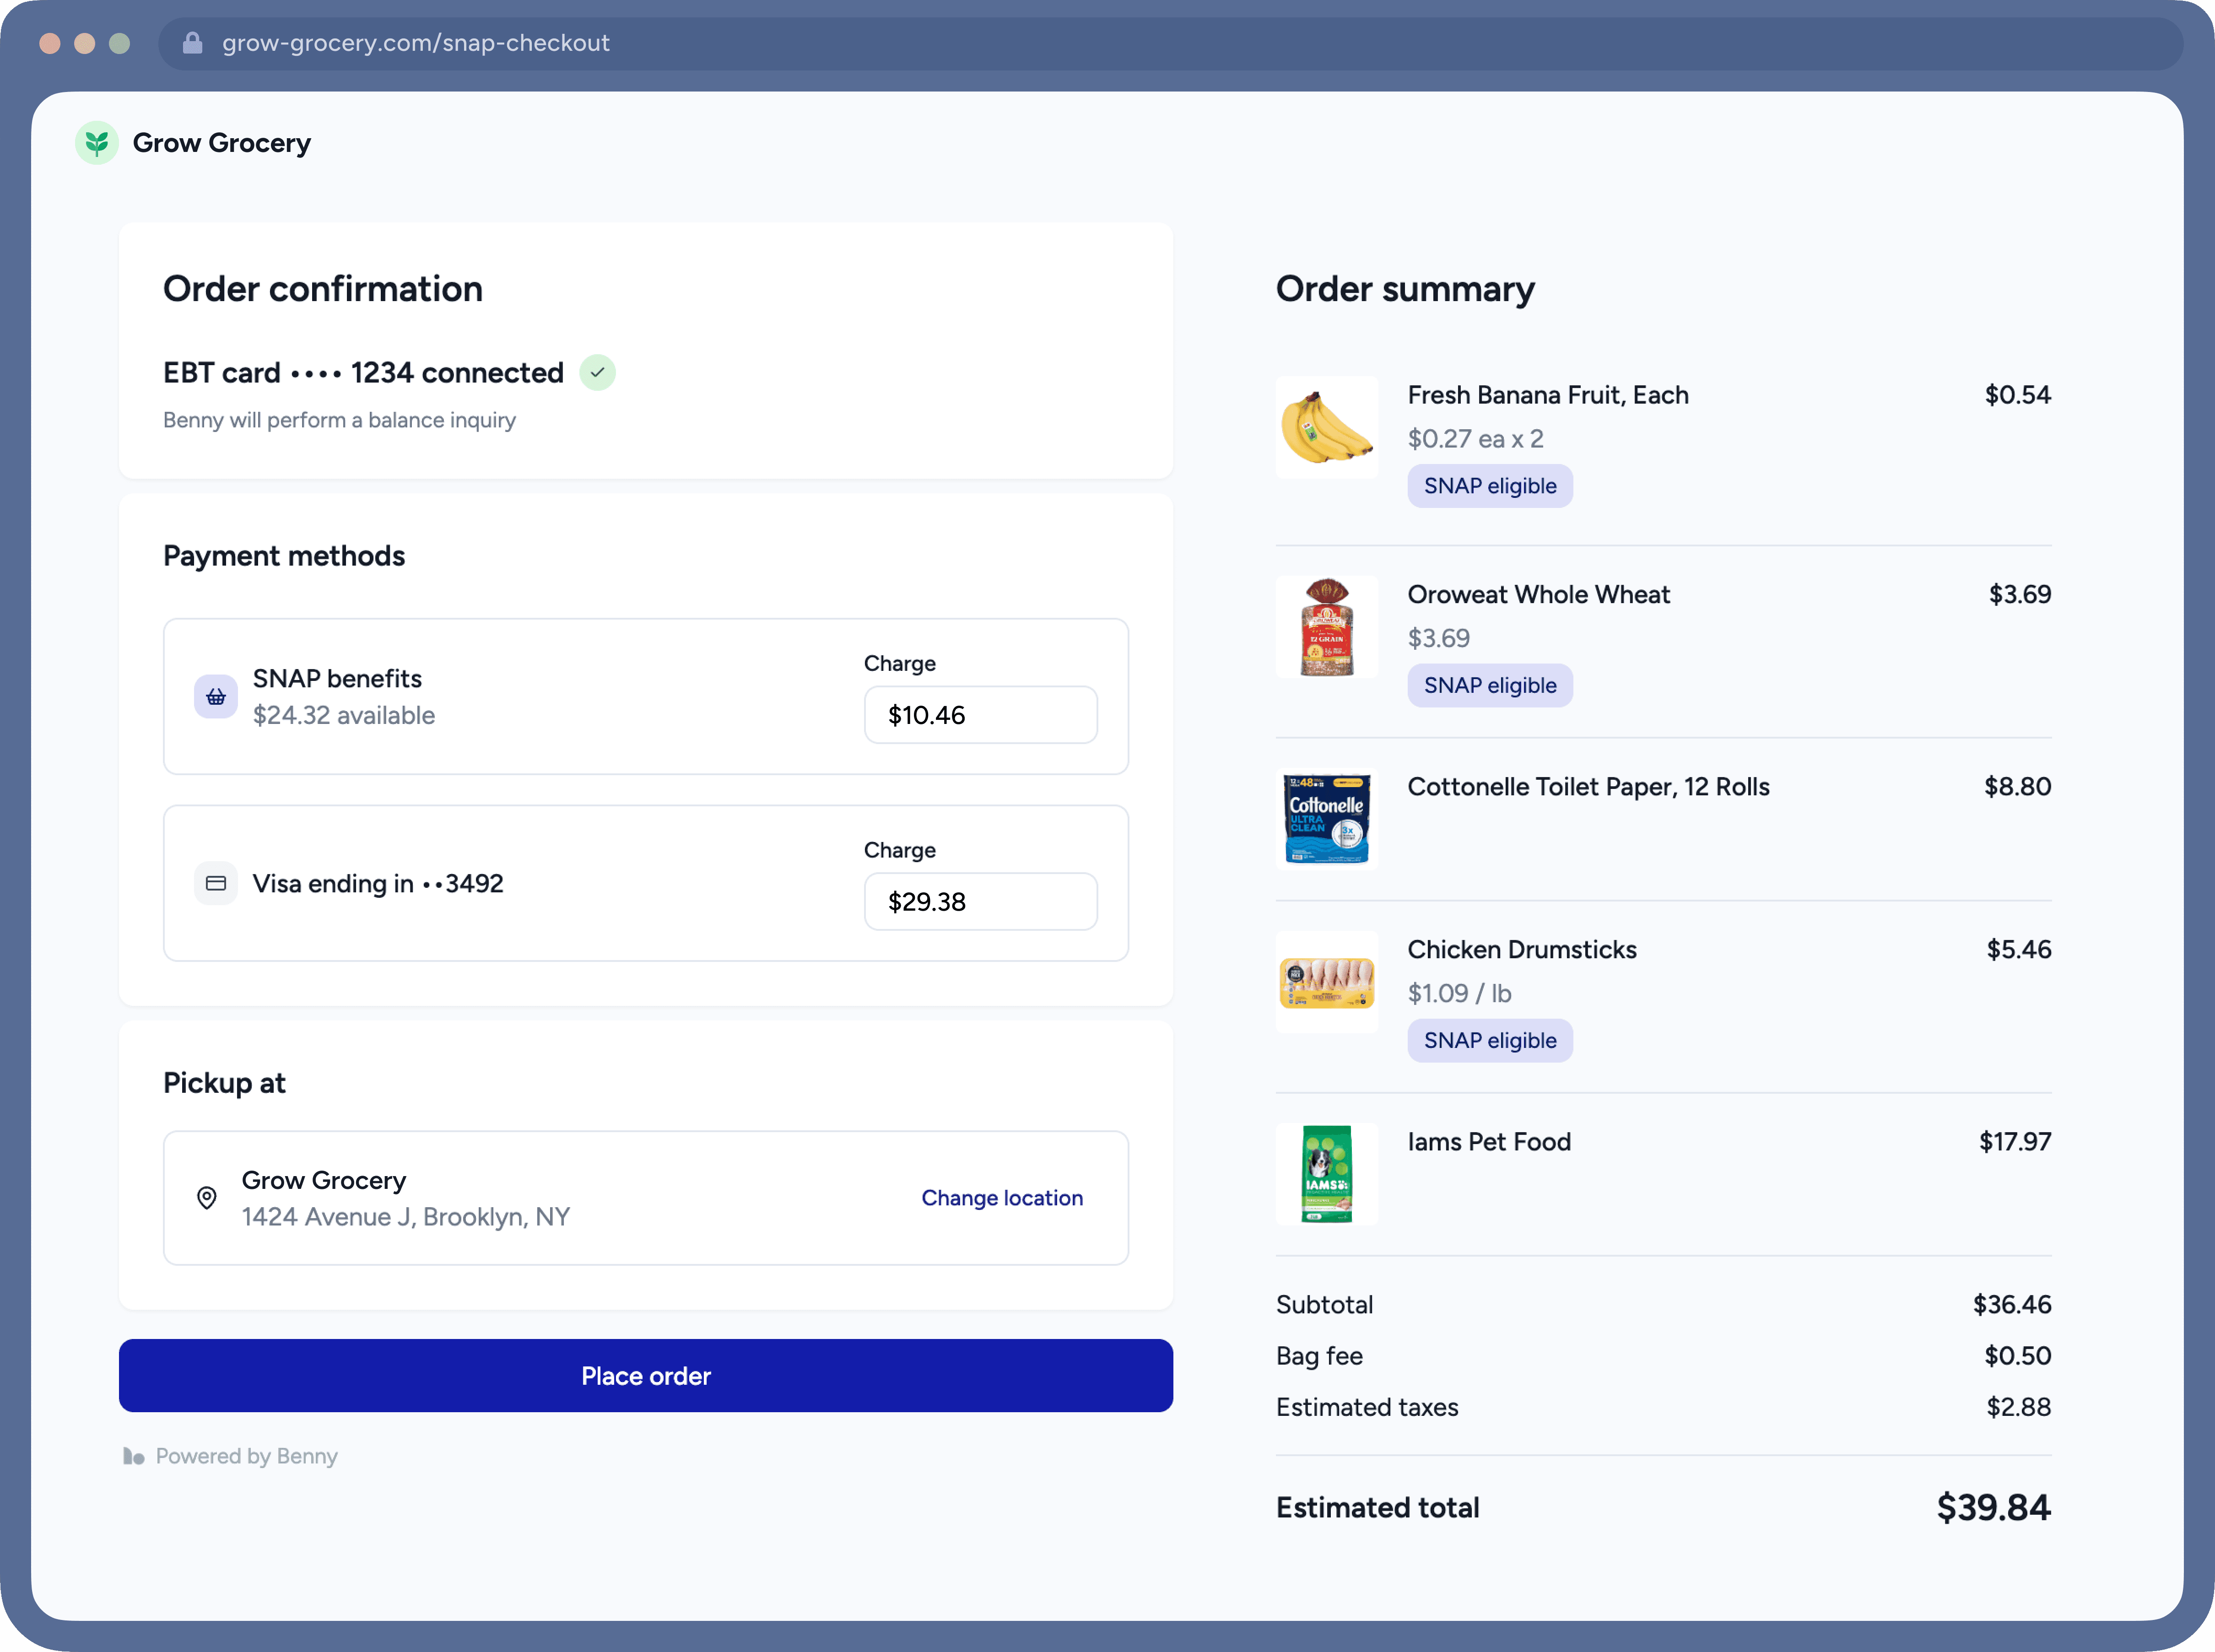Click SNAP eligible badge under Fresh Banana
This screenshot has width=2215, height=1652.
coord(1489,486)
